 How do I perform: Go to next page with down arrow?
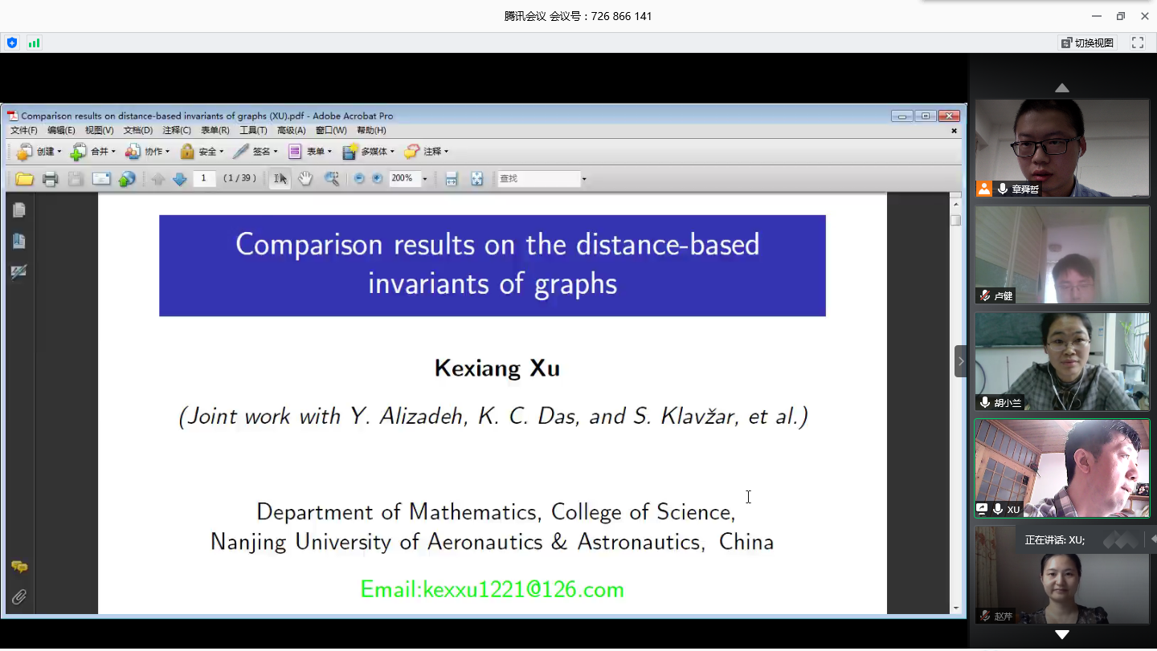click(180, 179)
